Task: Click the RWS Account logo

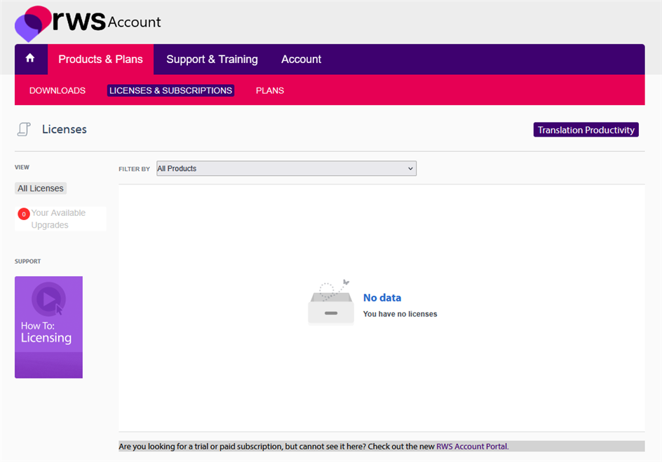Action: [88, 23]
